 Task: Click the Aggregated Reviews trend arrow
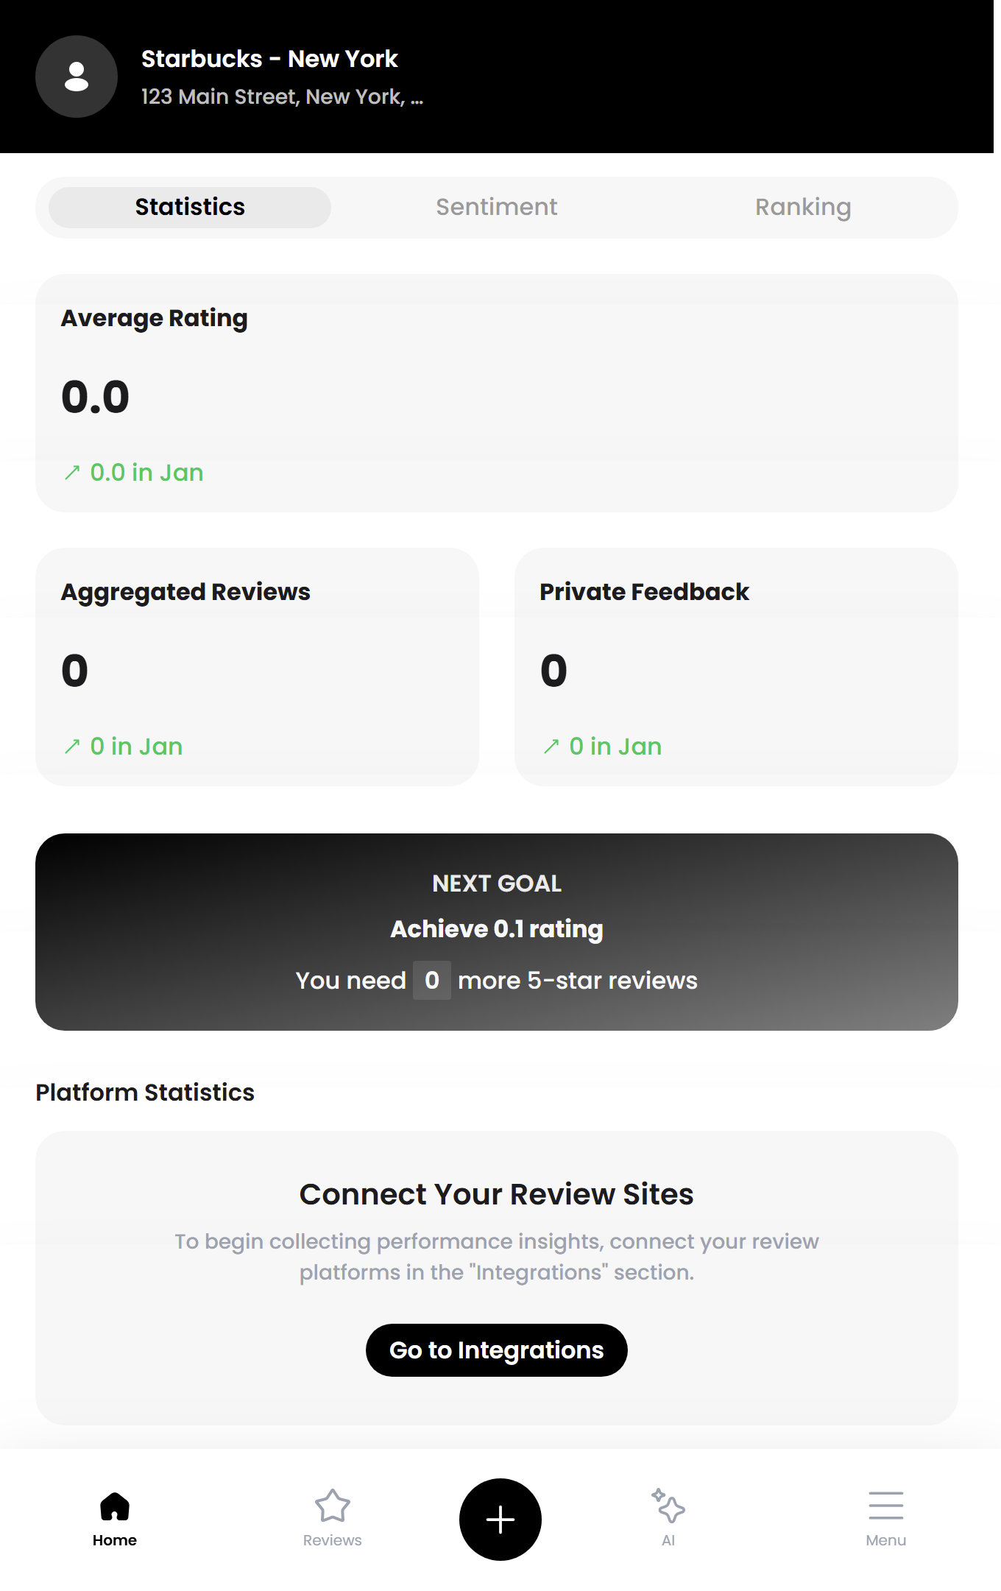(x=72, y=747)
